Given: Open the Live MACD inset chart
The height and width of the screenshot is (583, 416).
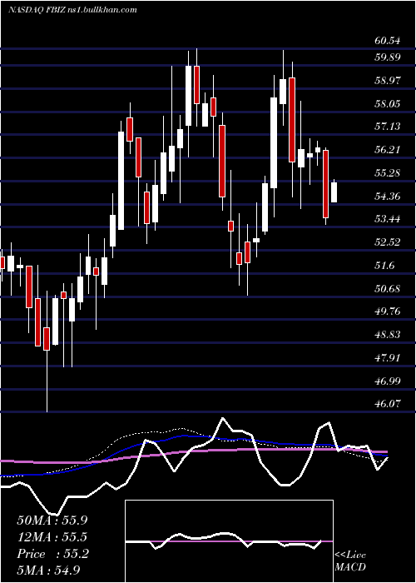Looking at the screenshot, I should click(229, 541).
